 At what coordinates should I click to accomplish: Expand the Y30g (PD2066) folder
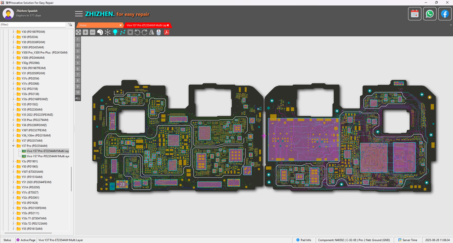(x=13, y=63)
